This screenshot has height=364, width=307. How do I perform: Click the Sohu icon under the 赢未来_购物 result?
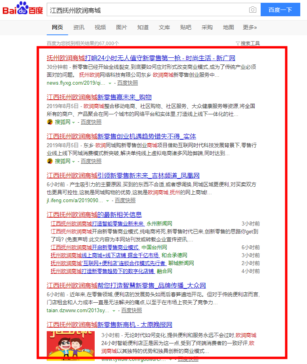(50, 122)
